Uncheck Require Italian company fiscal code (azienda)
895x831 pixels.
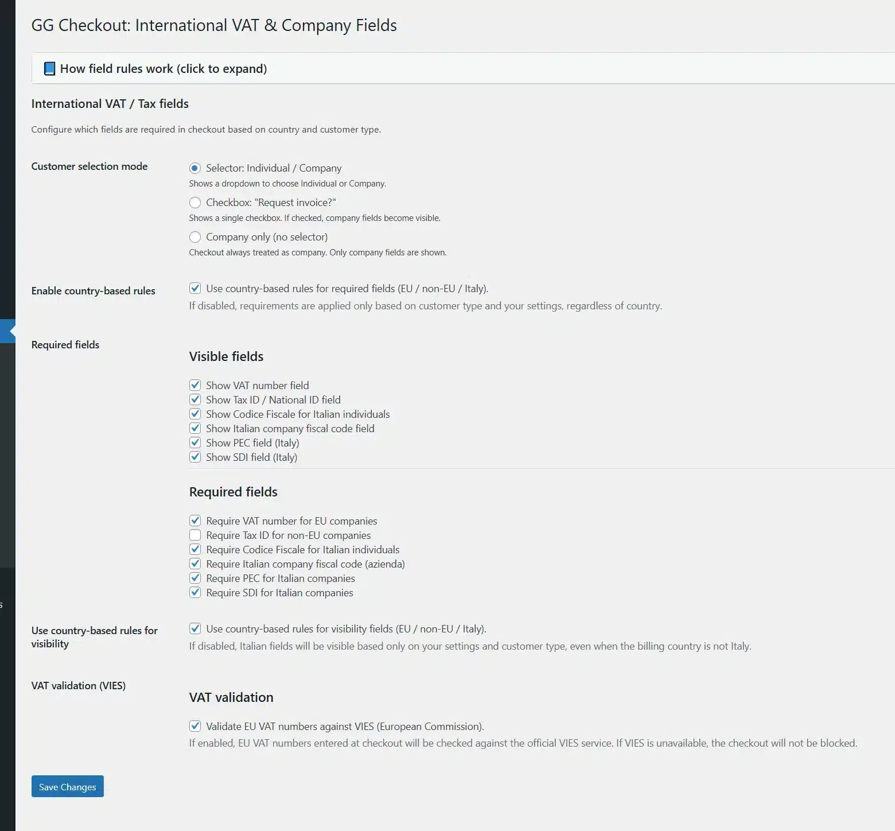[x=195, y=564]
